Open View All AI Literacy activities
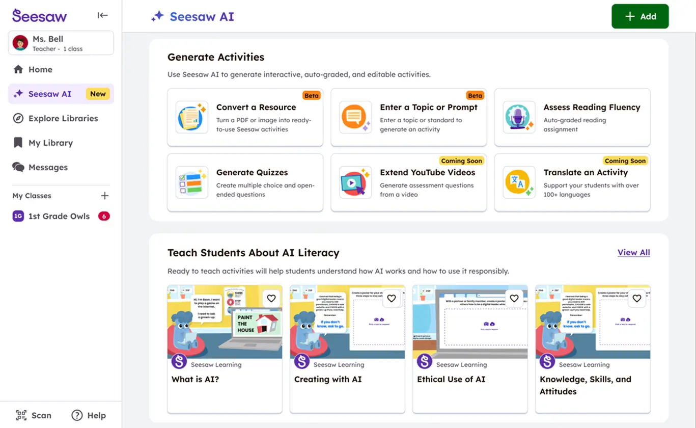 (633, 252)
